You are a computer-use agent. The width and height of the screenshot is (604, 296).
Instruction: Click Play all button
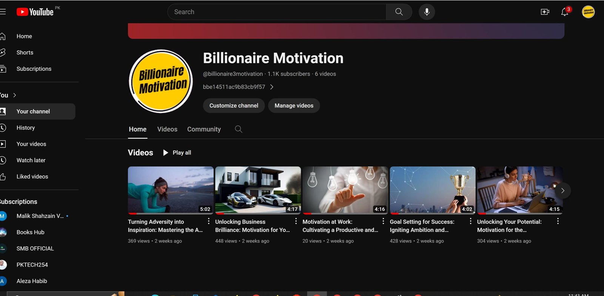177,153
